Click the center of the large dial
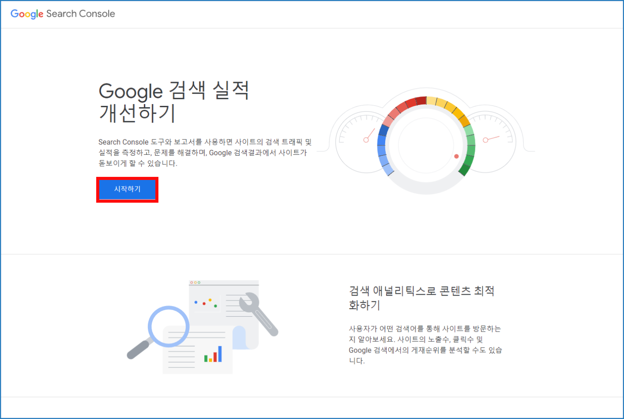 [426, 145]
